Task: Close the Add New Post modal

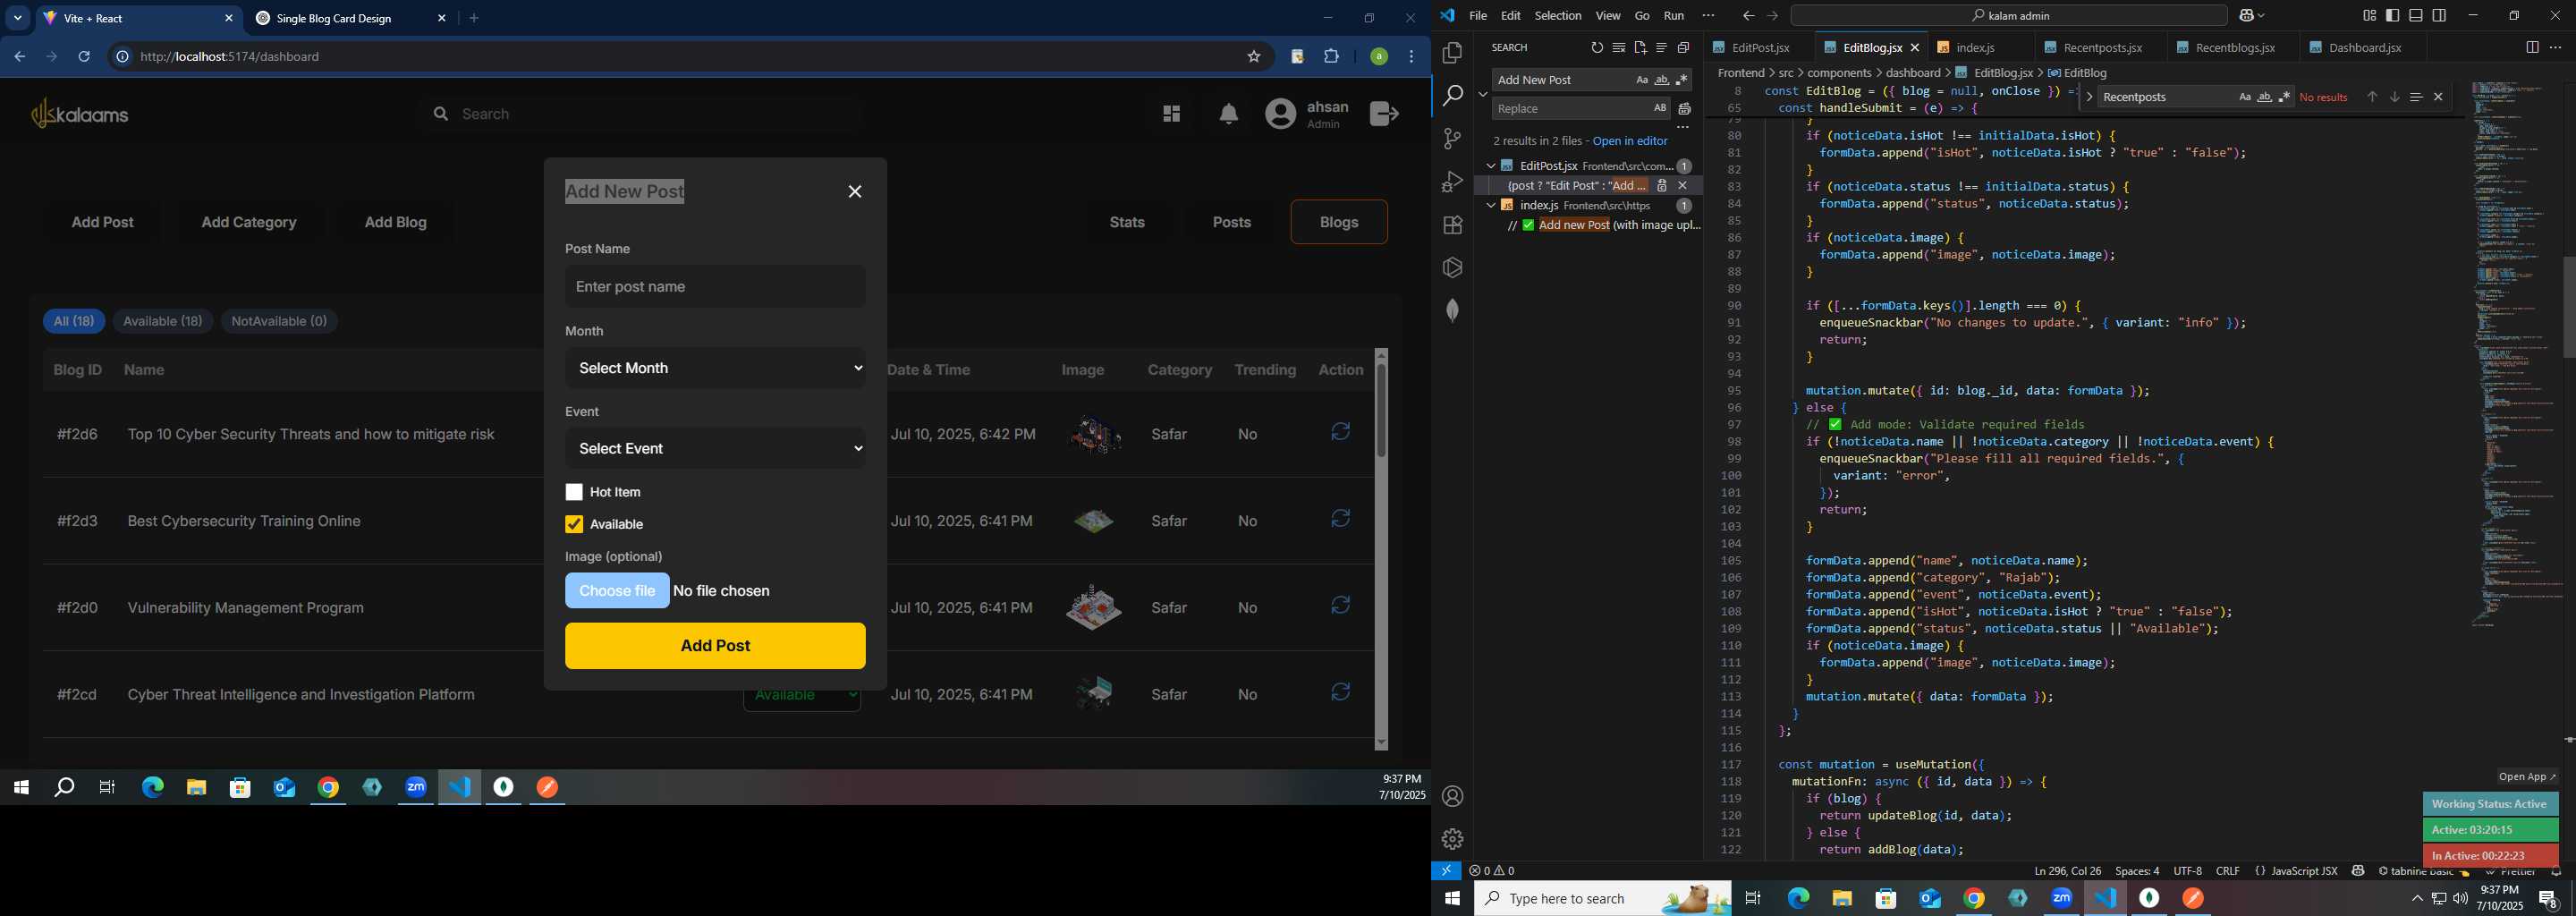Action: click(x=855, y=192)
